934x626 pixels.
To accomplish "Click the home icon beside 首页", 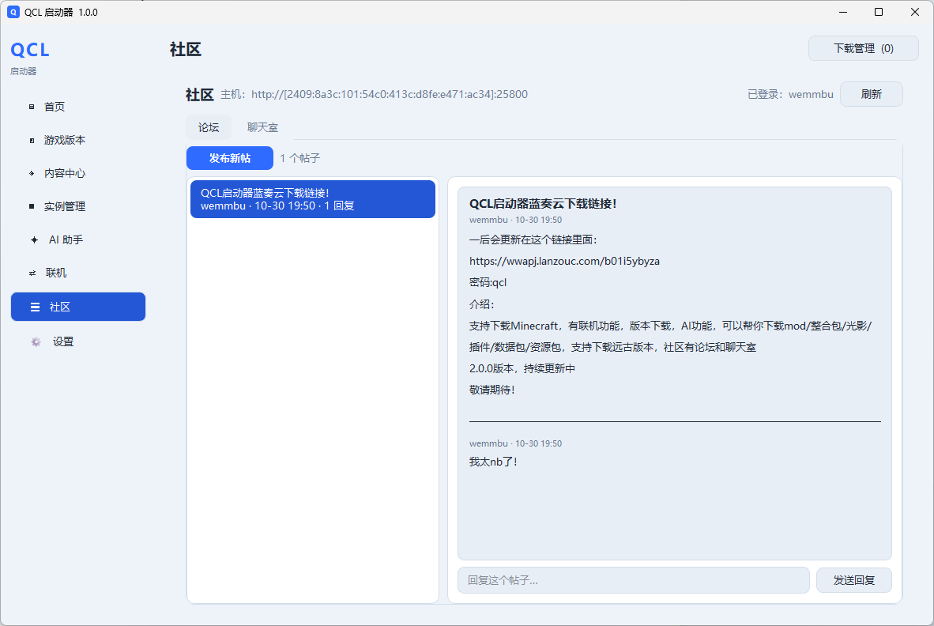I will 32,107.
